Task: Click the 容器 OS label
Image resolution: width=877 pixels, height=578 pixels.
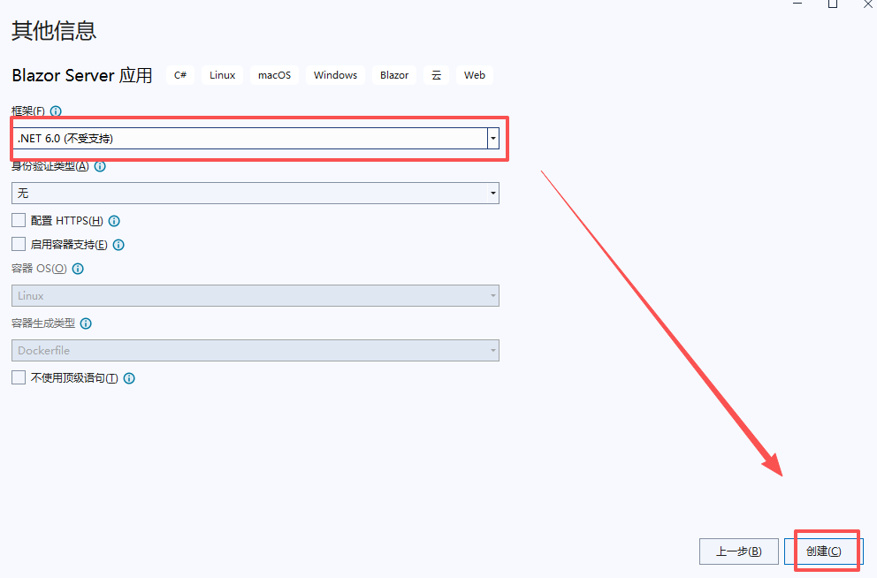Action: point(39,269)
